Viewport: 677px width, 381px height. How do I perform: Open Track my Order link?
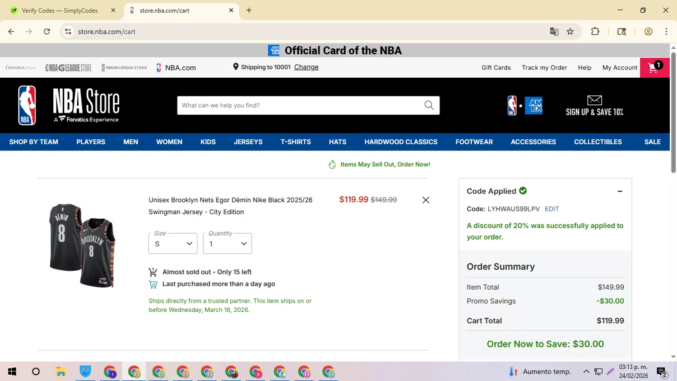544,67
